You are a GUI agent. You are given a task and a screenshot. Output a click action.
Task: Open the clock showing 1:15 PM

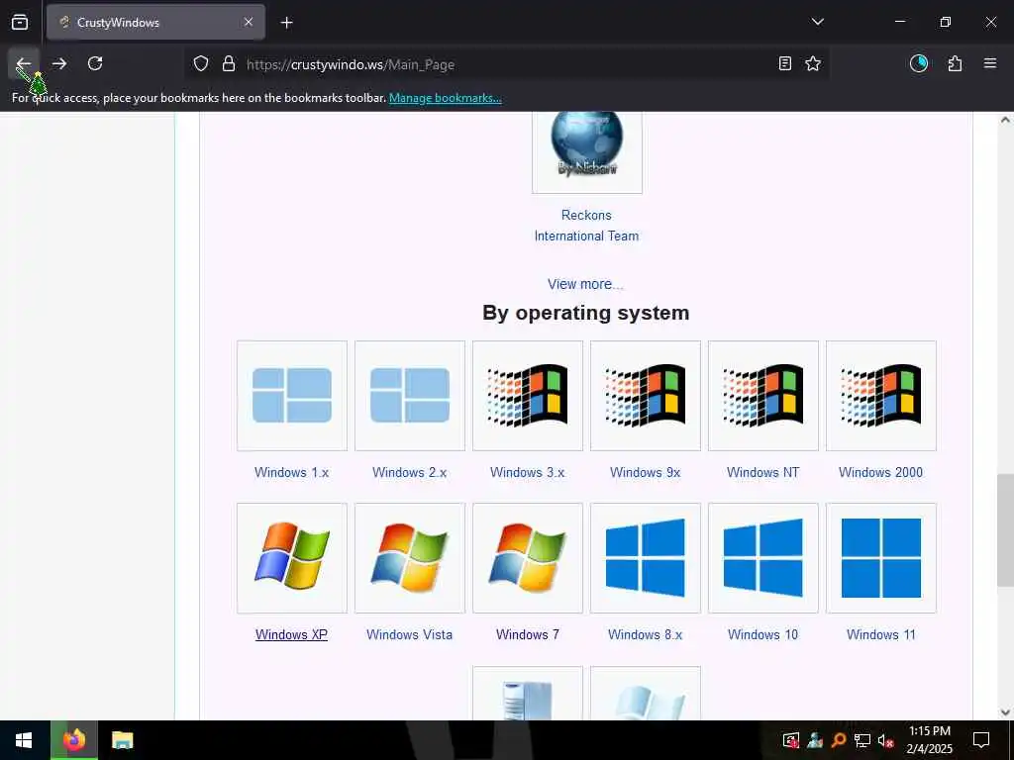tap(929, 740)
